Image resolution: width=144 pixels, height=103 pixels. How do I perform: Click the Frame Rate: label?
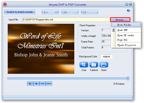pyautogui.click(x=87, y=42)
